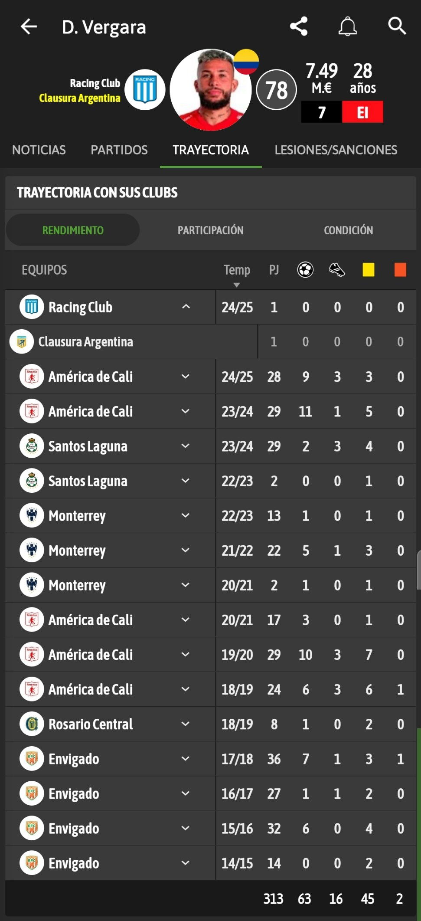421x921 pixels.
Task: Open the share icon
Action: tap(299, 26)
